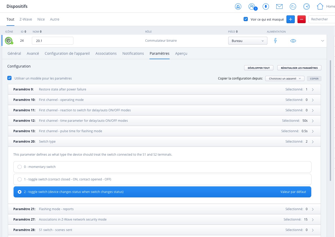Uncheck 'Voir ce qui est masqué' checkbox
Screen dimensions: 335x237
coord(245,19)
